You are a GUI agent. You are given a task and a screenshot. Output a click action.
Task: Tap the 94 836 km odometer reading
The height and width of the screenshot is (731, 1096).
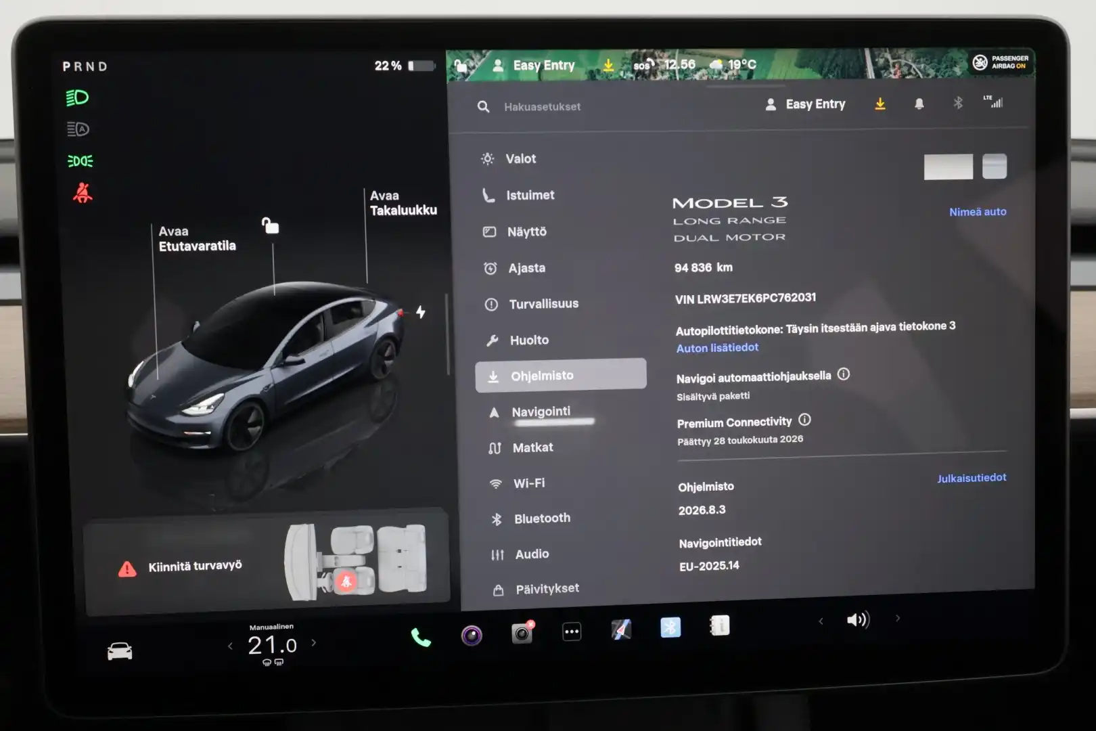704,267
